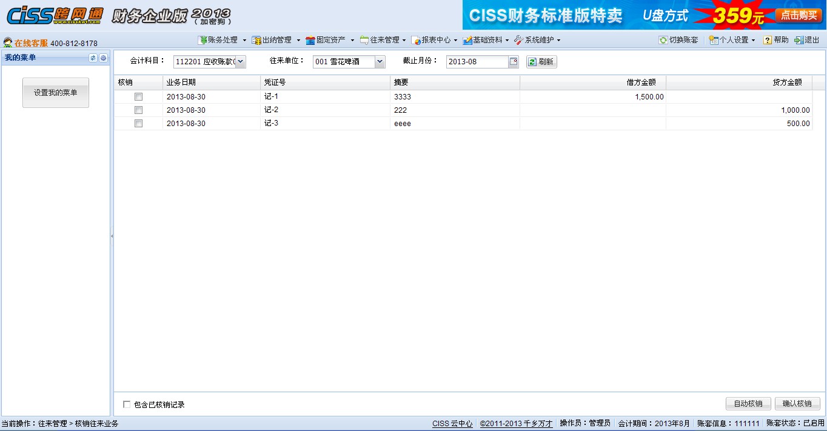This screenshot has height=431, width=827.
Task: Click the 自动核销 button
Action: 748,404
